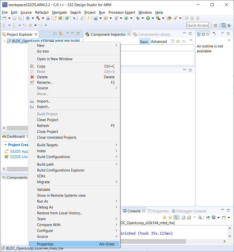Open dropdown next to Build hammer
Image resolution: width=234 pixels, height=252 pixels.
[43, 18]
